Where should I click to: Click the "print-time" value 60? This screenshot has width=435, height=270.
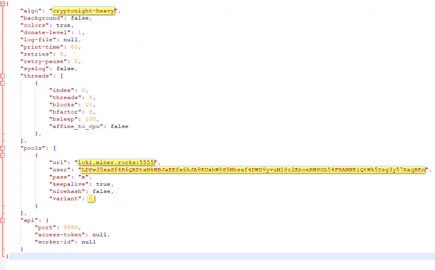[x=76, y=47]
